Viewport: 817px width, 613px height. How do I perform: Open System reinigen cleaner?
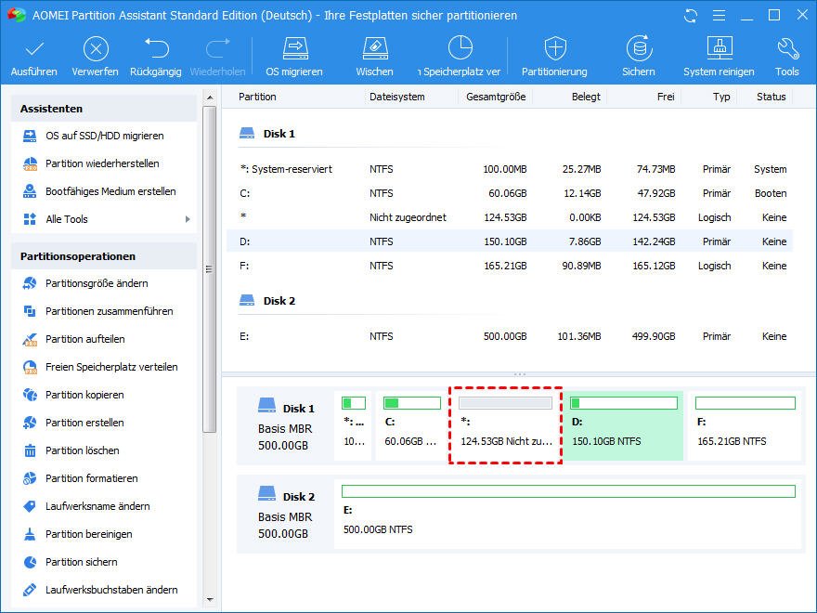[720, 49]
